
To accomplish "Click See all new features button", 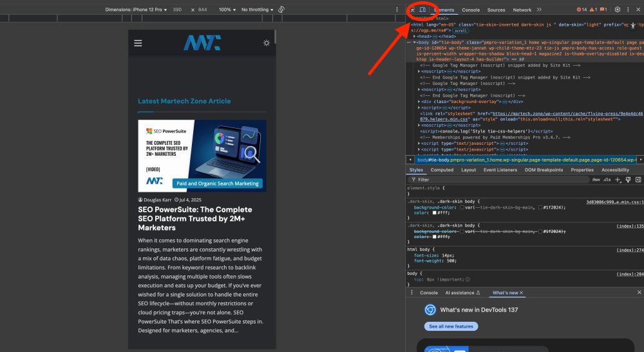I will click(451, 326).
